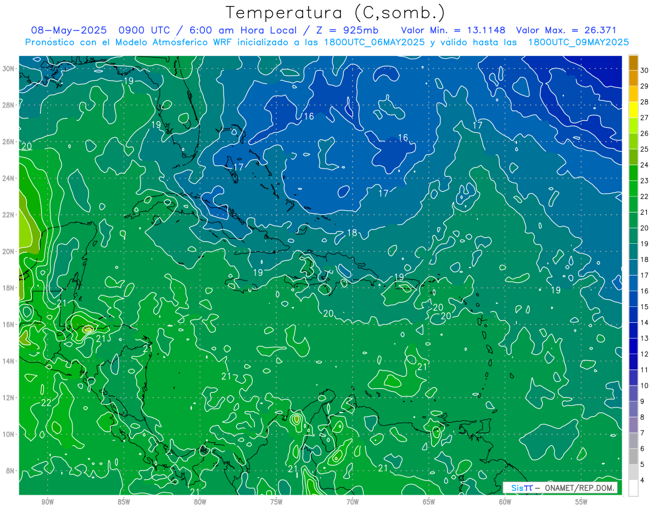Image resolution: width=659 pixels, height=509 pixels.
Task: Click the '28N' latitude axis label
Action: 8,105
